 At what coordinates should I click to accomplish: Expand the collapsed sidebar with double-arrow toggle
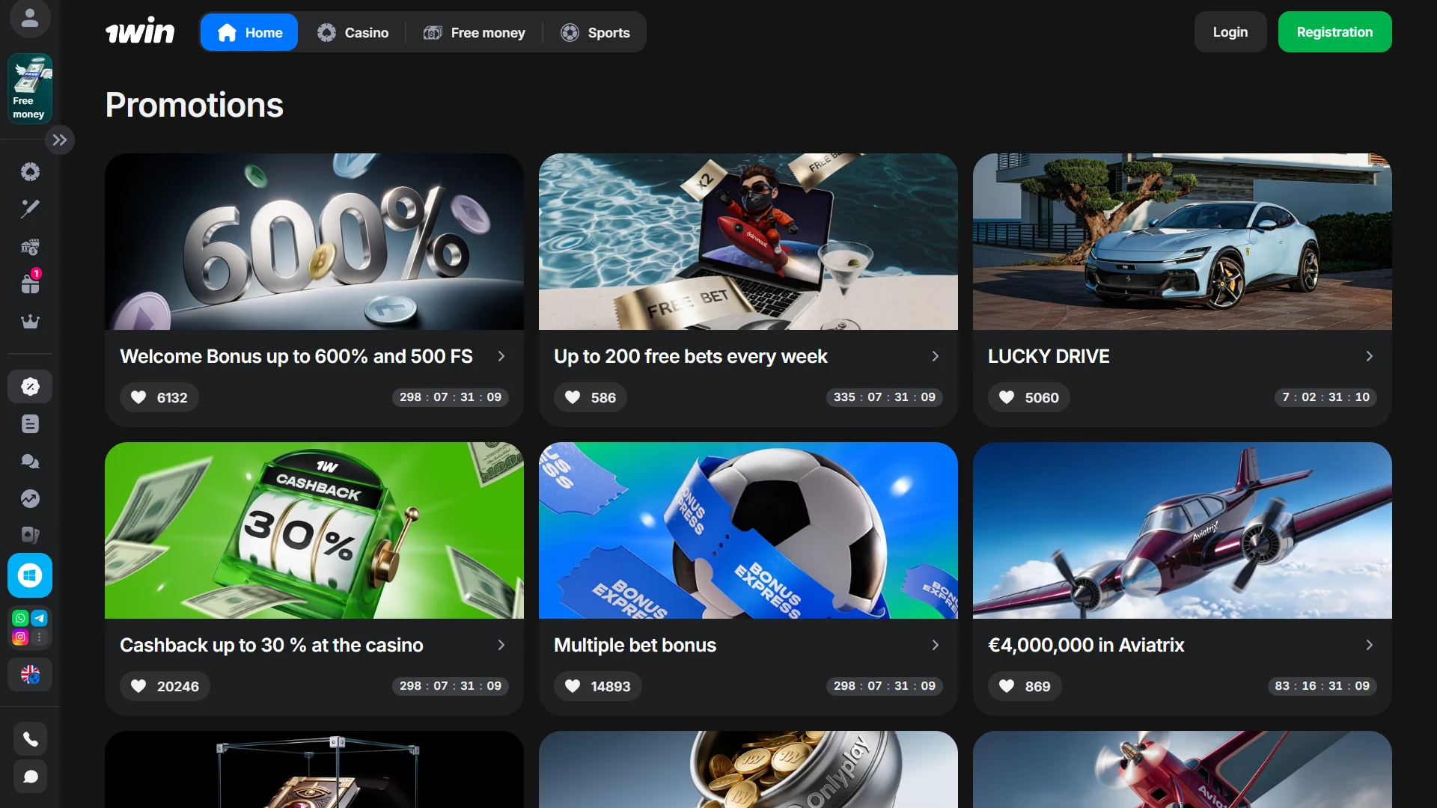(60, 139)
